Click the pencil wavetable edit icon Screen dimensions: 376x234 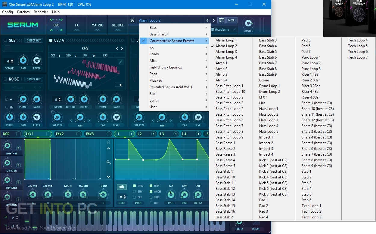click(120, 62)
